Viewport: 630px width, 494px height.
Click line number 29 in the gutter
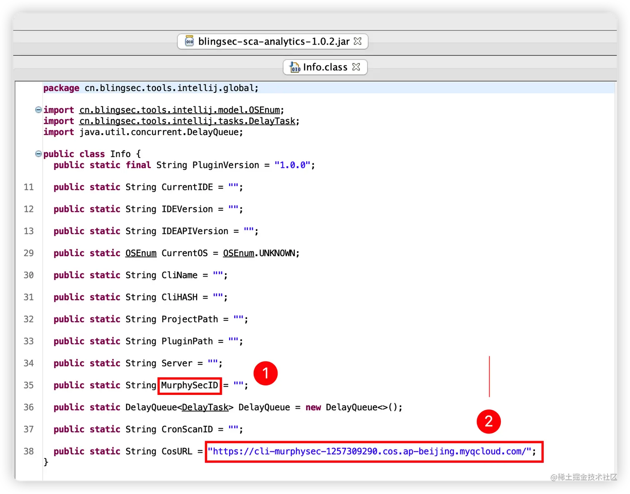coord(29,253)
